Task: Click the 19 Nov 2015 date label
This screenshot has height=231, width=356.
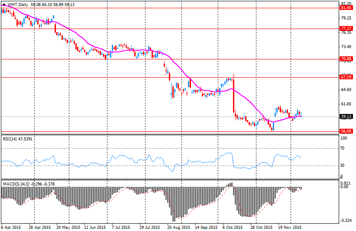Action: (x=289, y=228)
